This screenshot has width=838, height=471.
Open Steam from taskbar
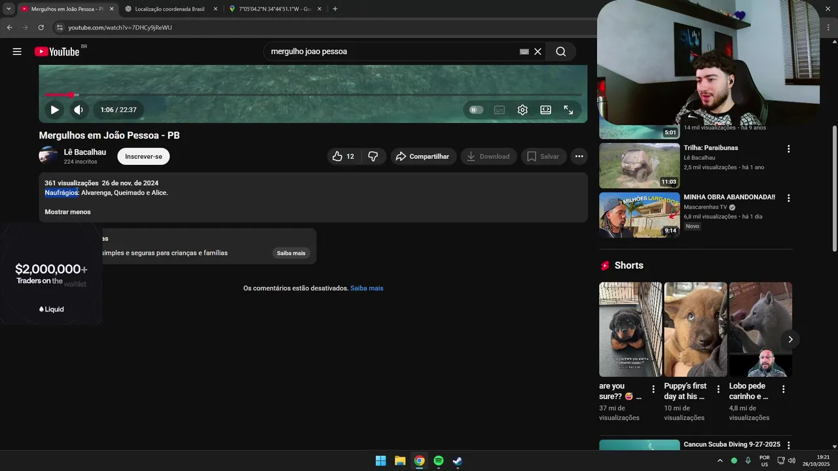pyautogui.click(x=458, y=461)
